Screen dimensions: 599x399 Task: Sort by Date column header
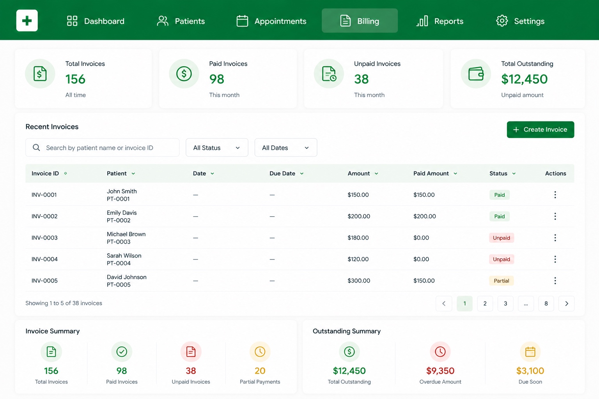[204, 173]
